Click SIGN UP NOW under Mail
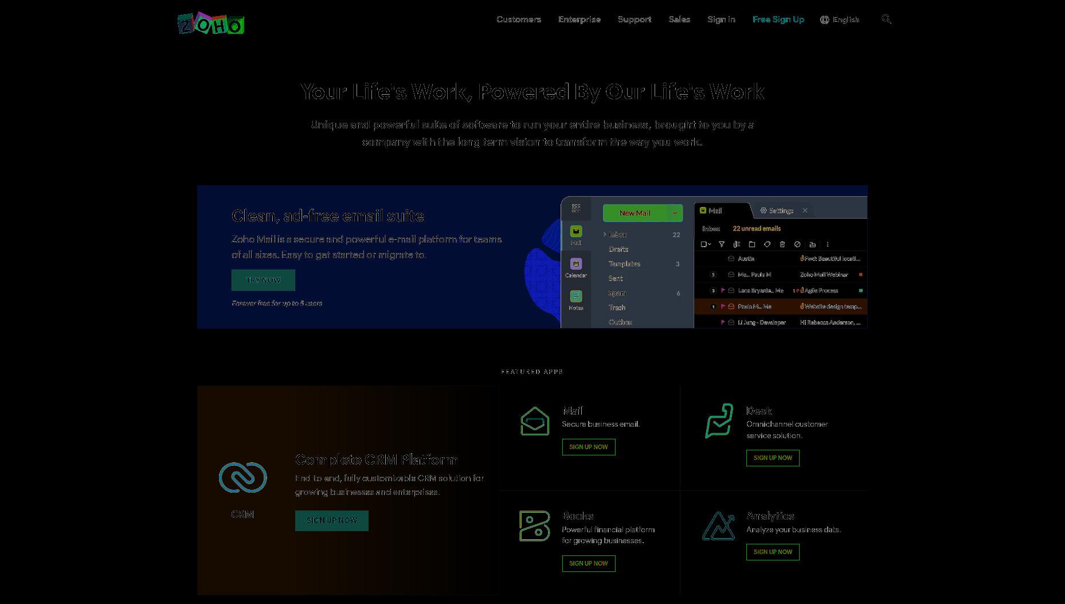Image resolution: width=1065 pixels, height=604 pixels. [x=589, y=447]
